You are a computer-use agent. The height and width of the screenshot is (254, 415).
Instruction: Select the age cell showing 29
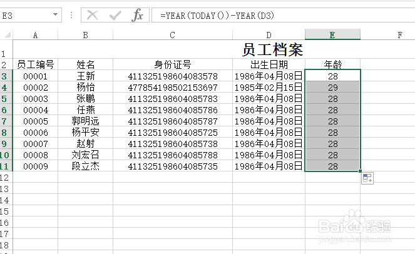332,88
